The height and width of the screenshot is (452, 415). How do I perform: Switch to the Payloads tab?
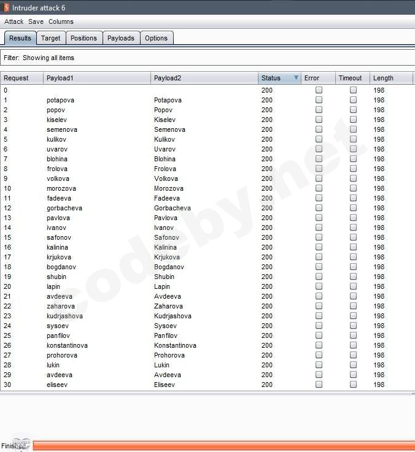(x=121, y=38)
